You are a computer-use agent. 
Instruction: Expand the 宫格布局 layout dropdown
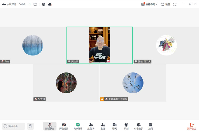point(150,4)
